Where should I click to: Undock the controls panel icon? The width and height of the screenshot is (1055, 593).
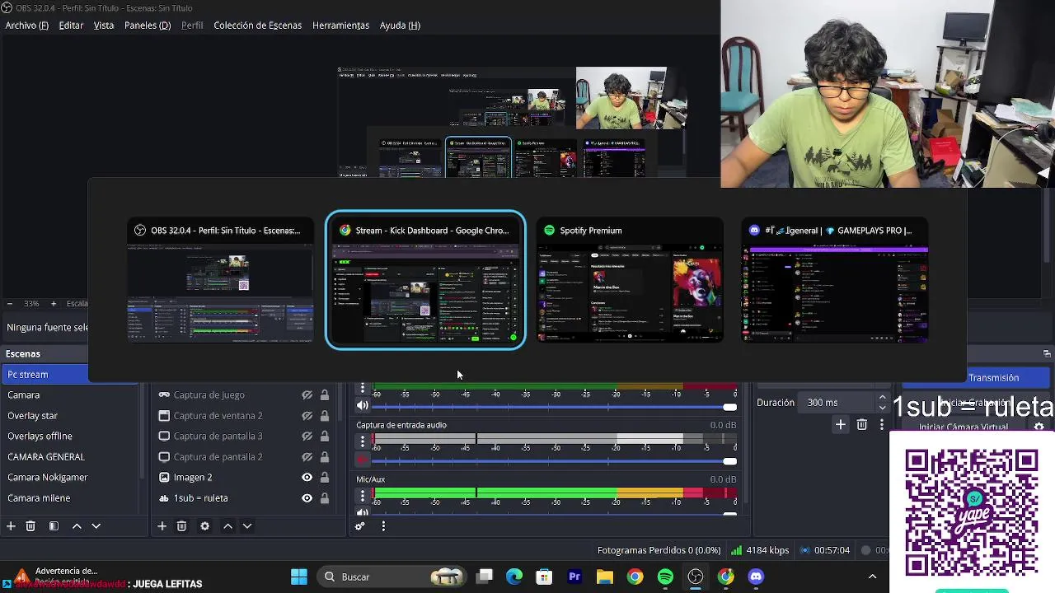(1047, 353)
